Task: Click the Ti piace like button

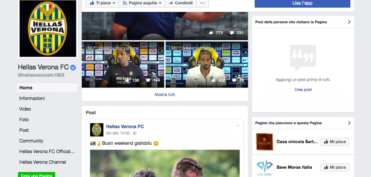Action: coord(103,3)
